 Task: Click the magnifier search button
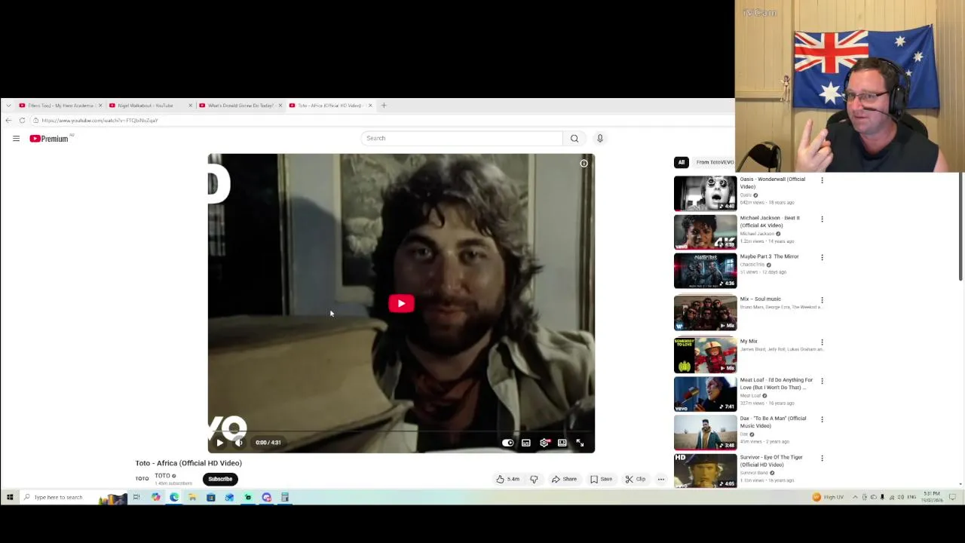[574, 138]
